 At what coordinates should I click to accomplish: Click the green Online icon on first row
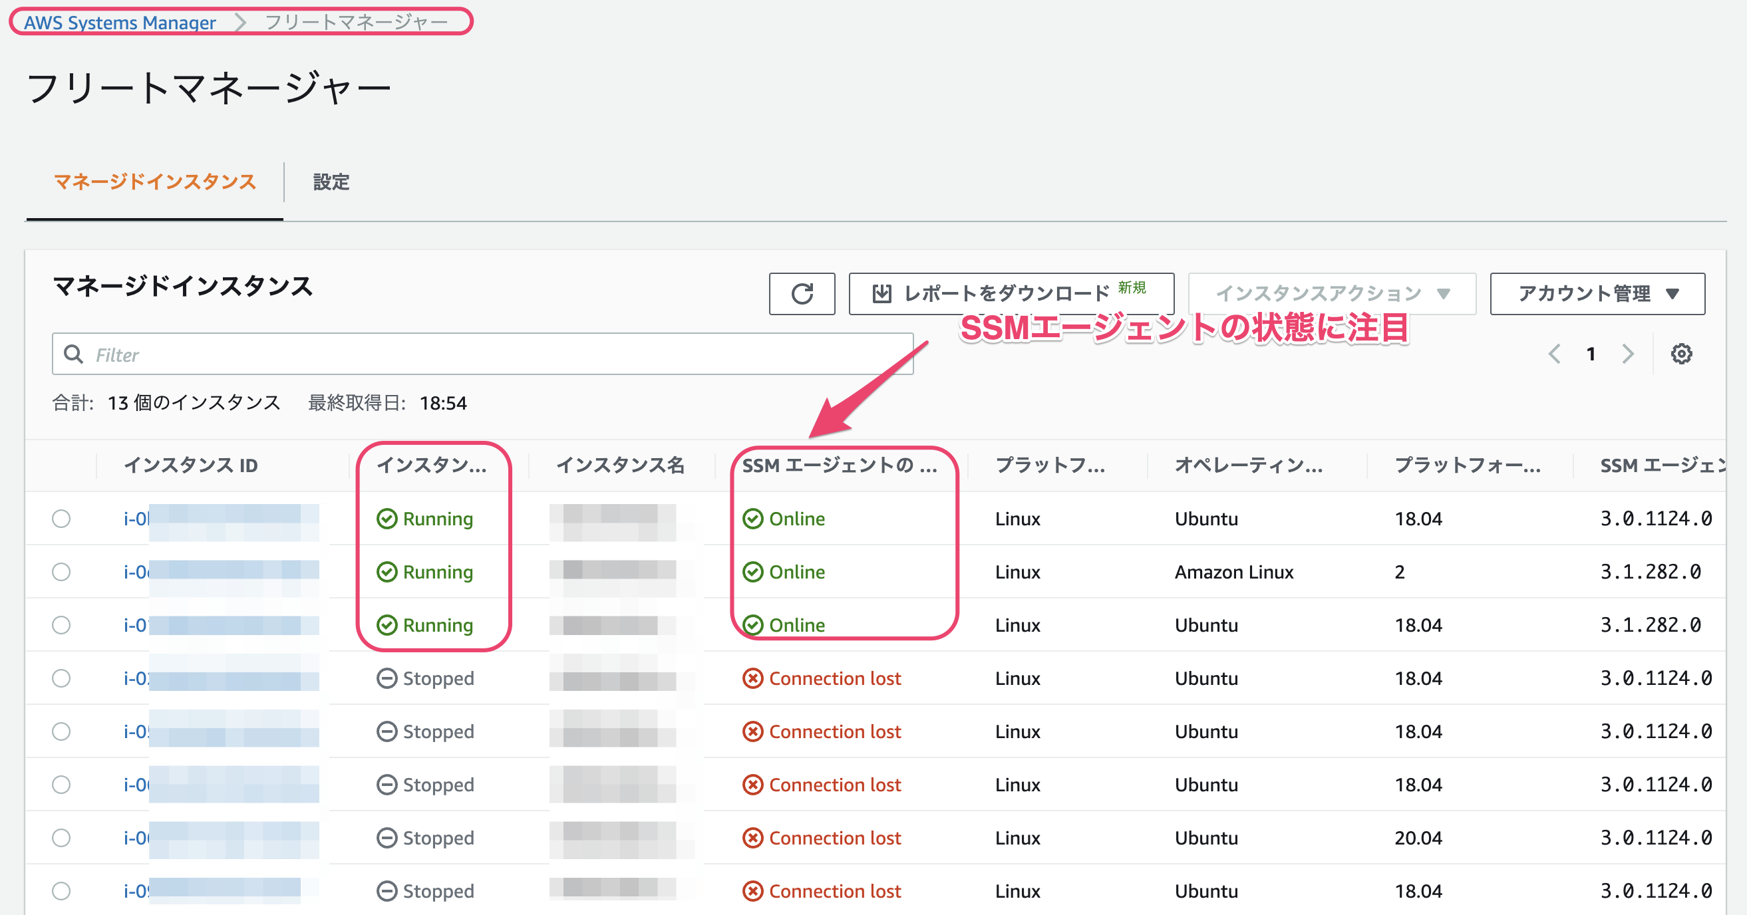click(753, 519)
